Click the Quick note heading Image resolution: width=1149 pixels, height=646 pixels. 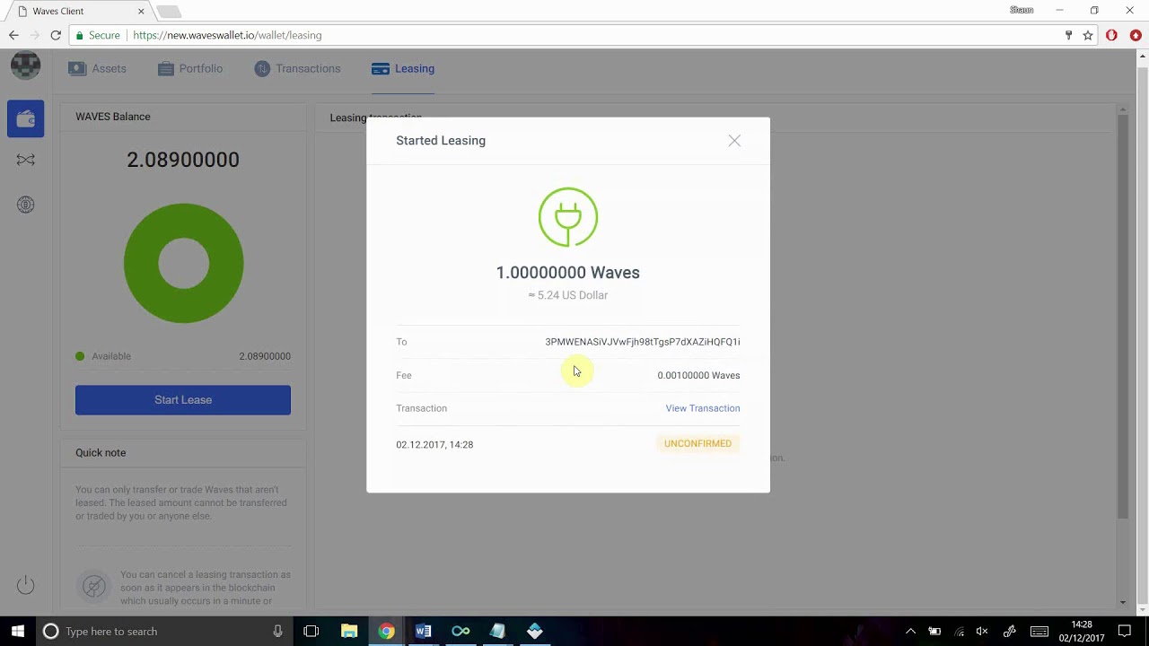pos(101,452)
